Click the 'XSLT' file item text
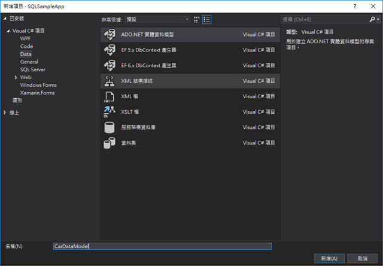The image size is (383, 266). [130, 112]
